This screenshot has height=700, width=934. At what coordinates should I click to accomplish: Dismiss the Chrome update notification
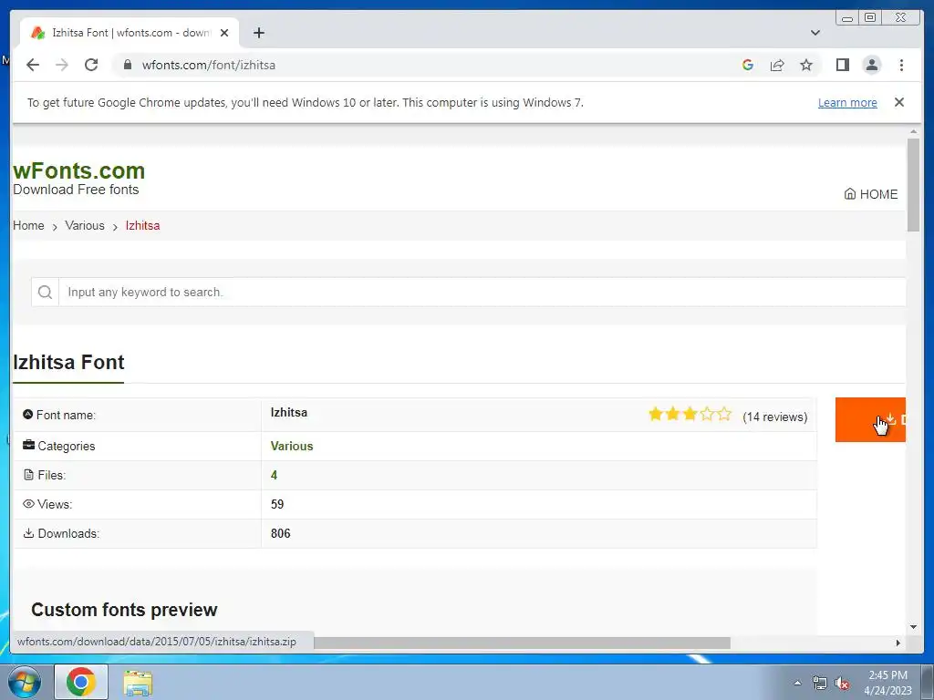(x=899, y=102)
